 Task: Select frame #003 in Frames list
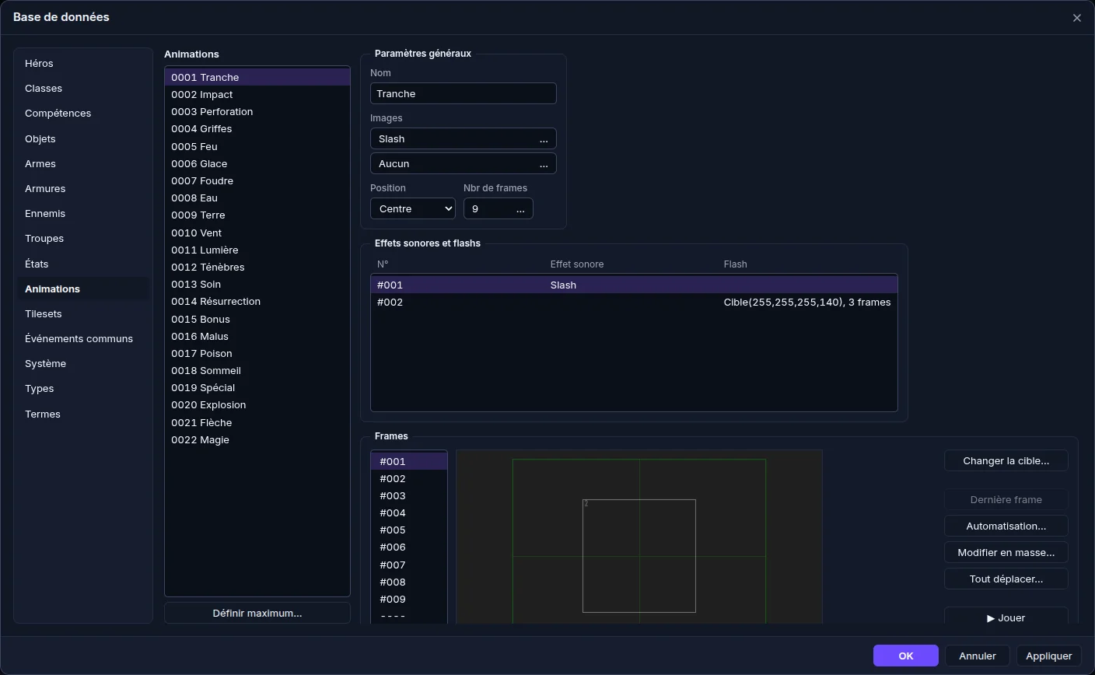[x=409, y=495]
